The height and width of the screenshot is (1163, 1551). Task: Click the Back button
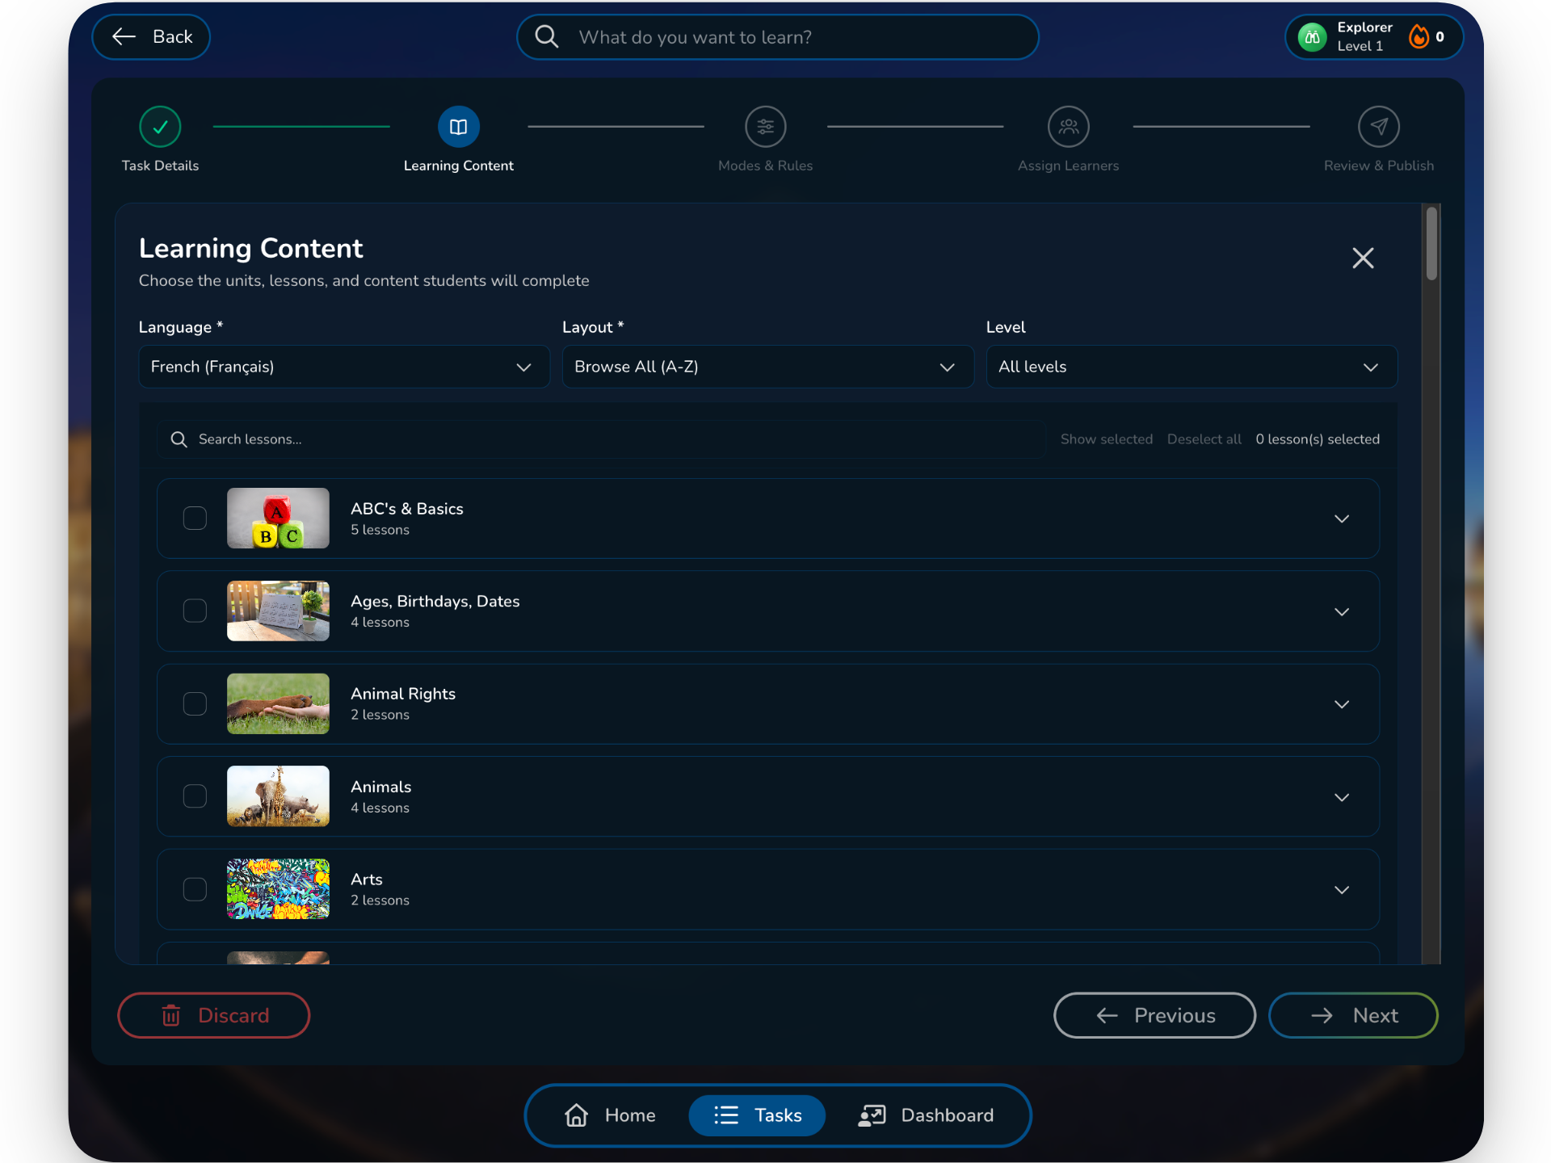pos(151,36)
